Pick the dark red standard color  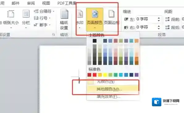coord(90,75)
